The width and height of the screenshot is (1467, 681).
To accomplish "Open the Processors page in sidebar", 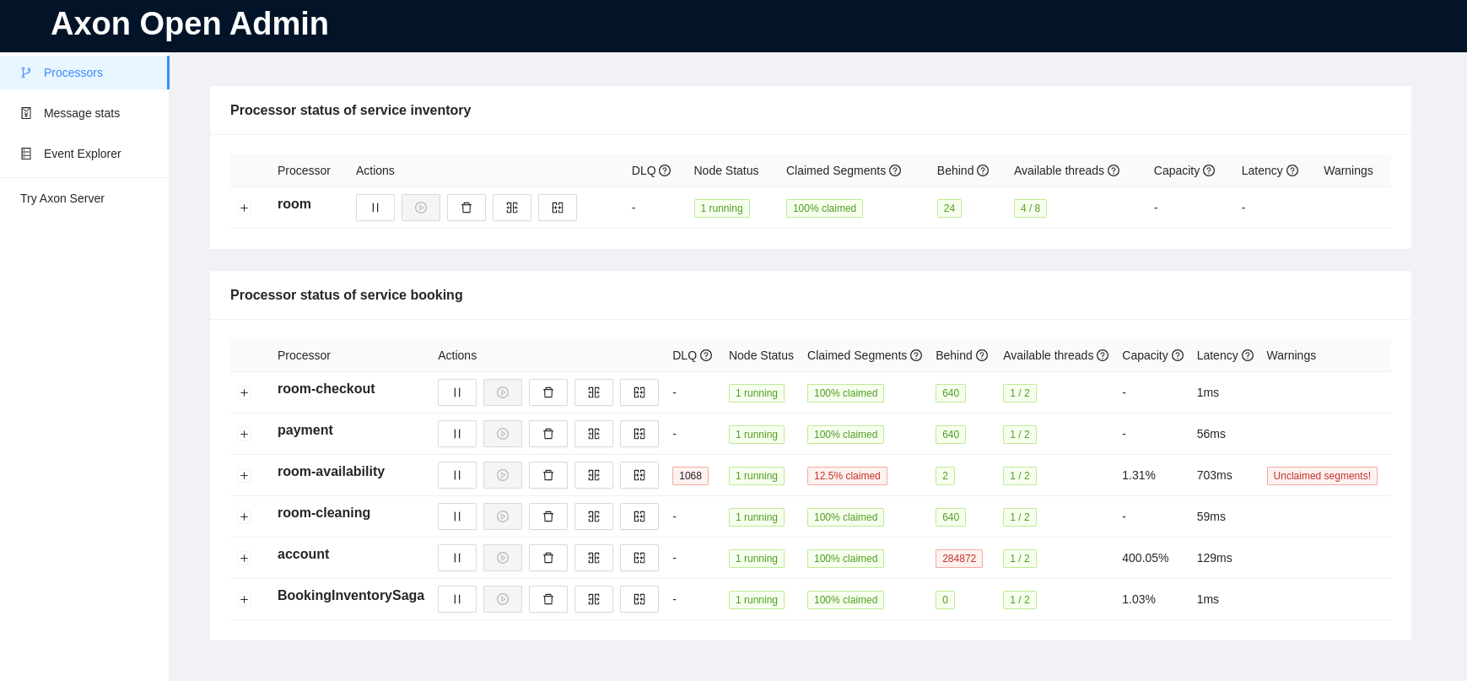I will click(84, 73).
